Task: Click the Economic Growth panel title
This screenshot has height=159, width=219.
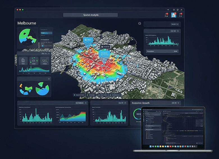Action: tap(140, 103)
